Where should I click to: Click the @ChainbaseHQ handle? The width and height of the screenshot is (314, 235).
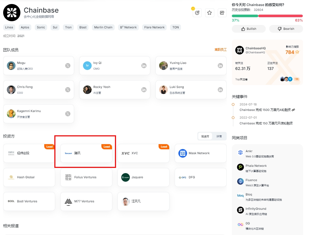(x=255, y=52)
